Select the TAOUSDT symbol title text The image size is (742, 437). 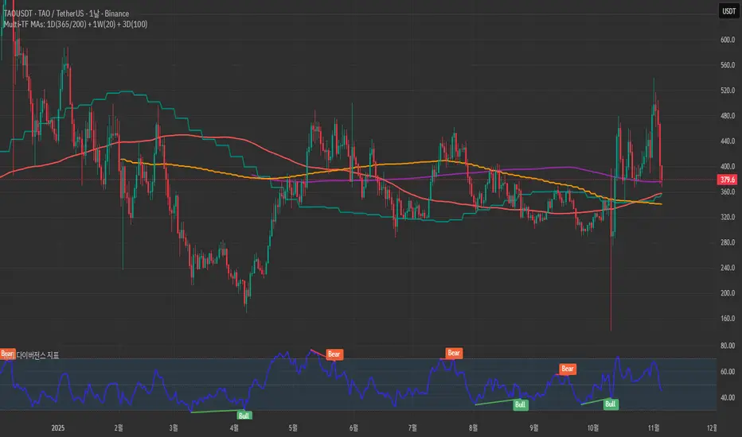point(66,14)
